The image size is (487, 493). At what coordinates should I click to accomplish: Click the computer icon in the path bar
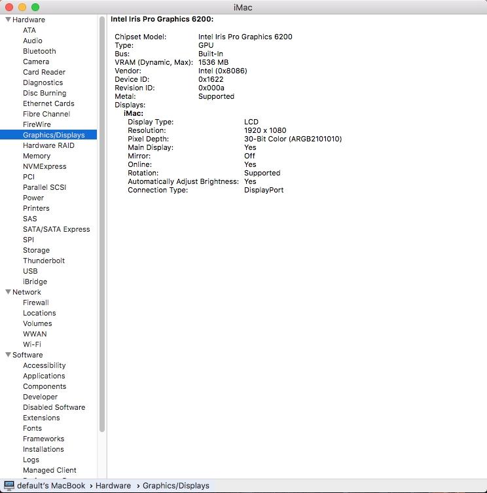(9, 485)
